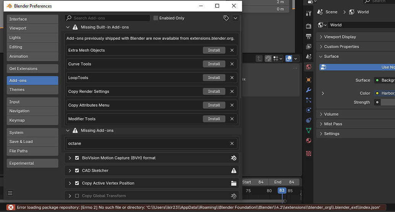
Task: Install Modifier Tools add-on
Action: [214, 119]
